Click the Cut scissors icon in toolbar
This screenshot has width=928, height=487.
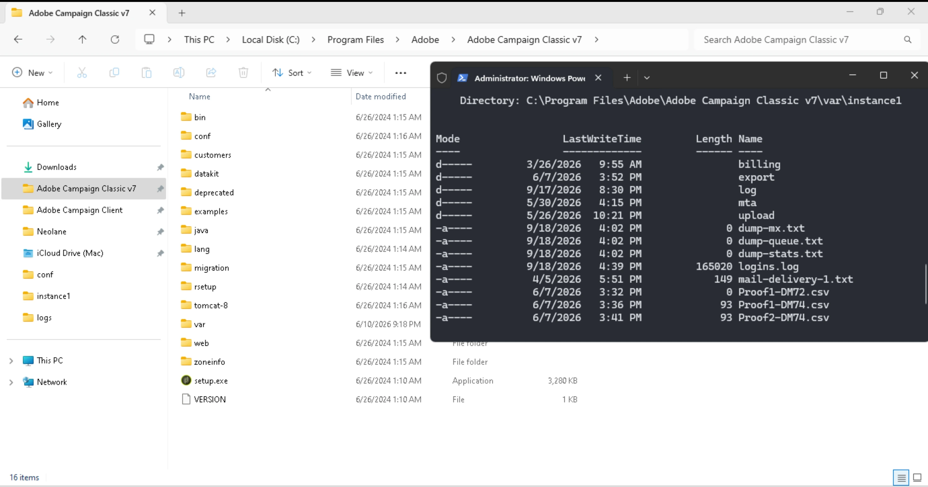(82, 73)
